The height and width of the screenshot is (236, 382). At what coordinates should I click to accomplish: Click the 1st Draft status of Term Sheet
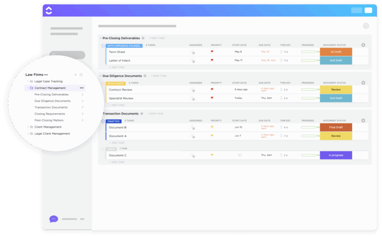(336, 52)
